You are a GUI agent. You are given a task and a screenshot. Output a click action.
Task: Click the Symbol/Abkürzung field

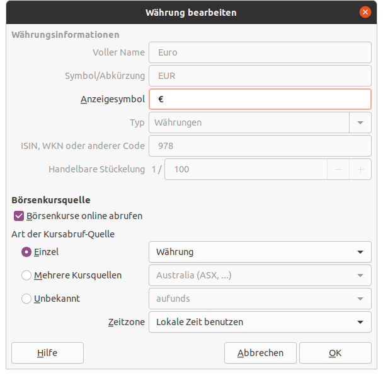(260, 76)
